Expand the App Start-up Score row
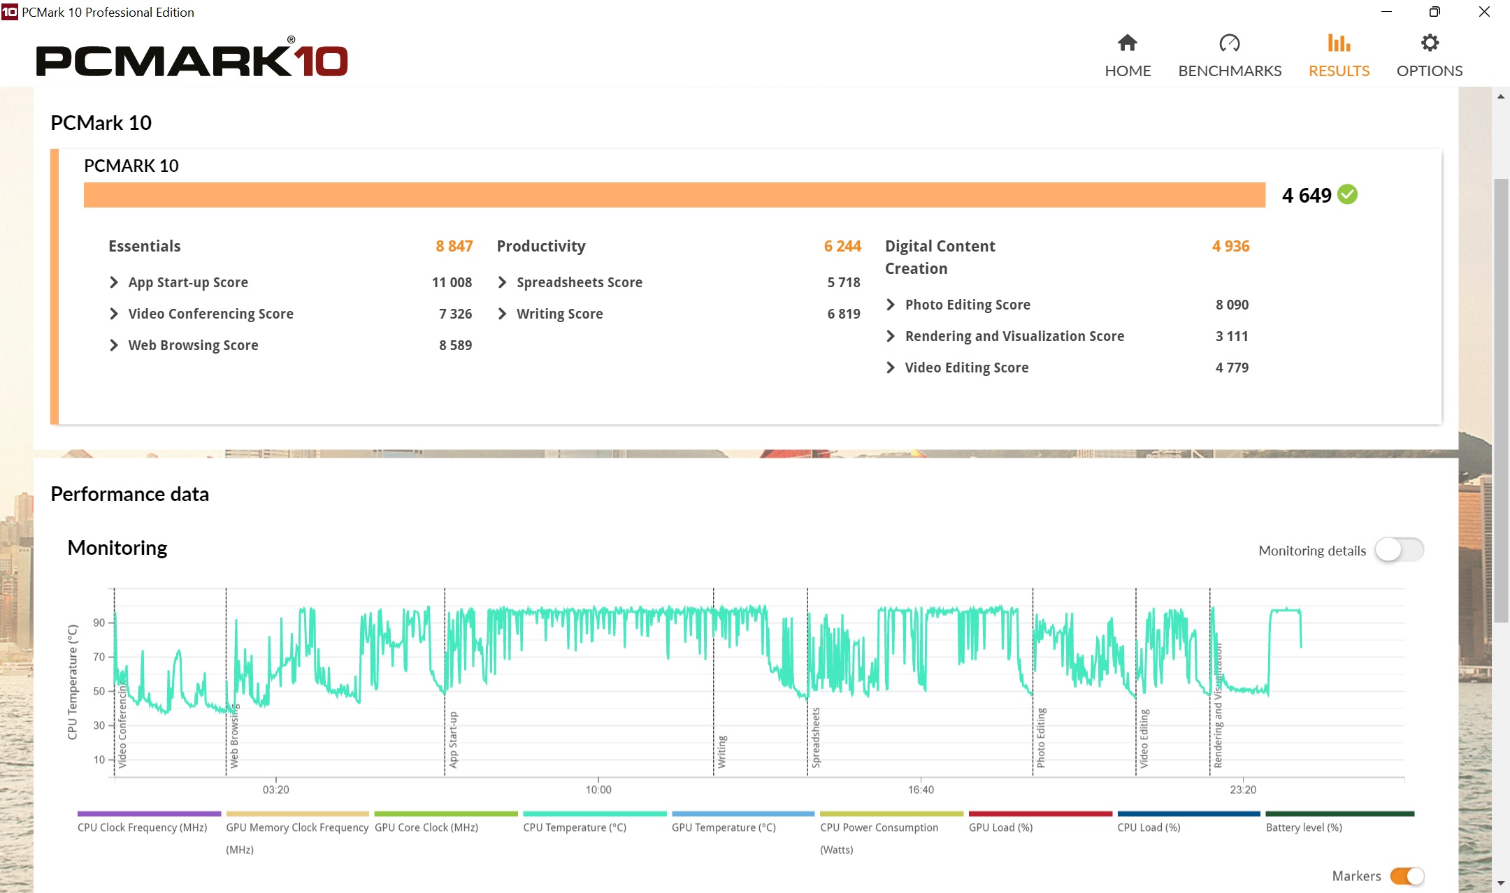Screen dimensions: 1510x893 tap(114, 282)
